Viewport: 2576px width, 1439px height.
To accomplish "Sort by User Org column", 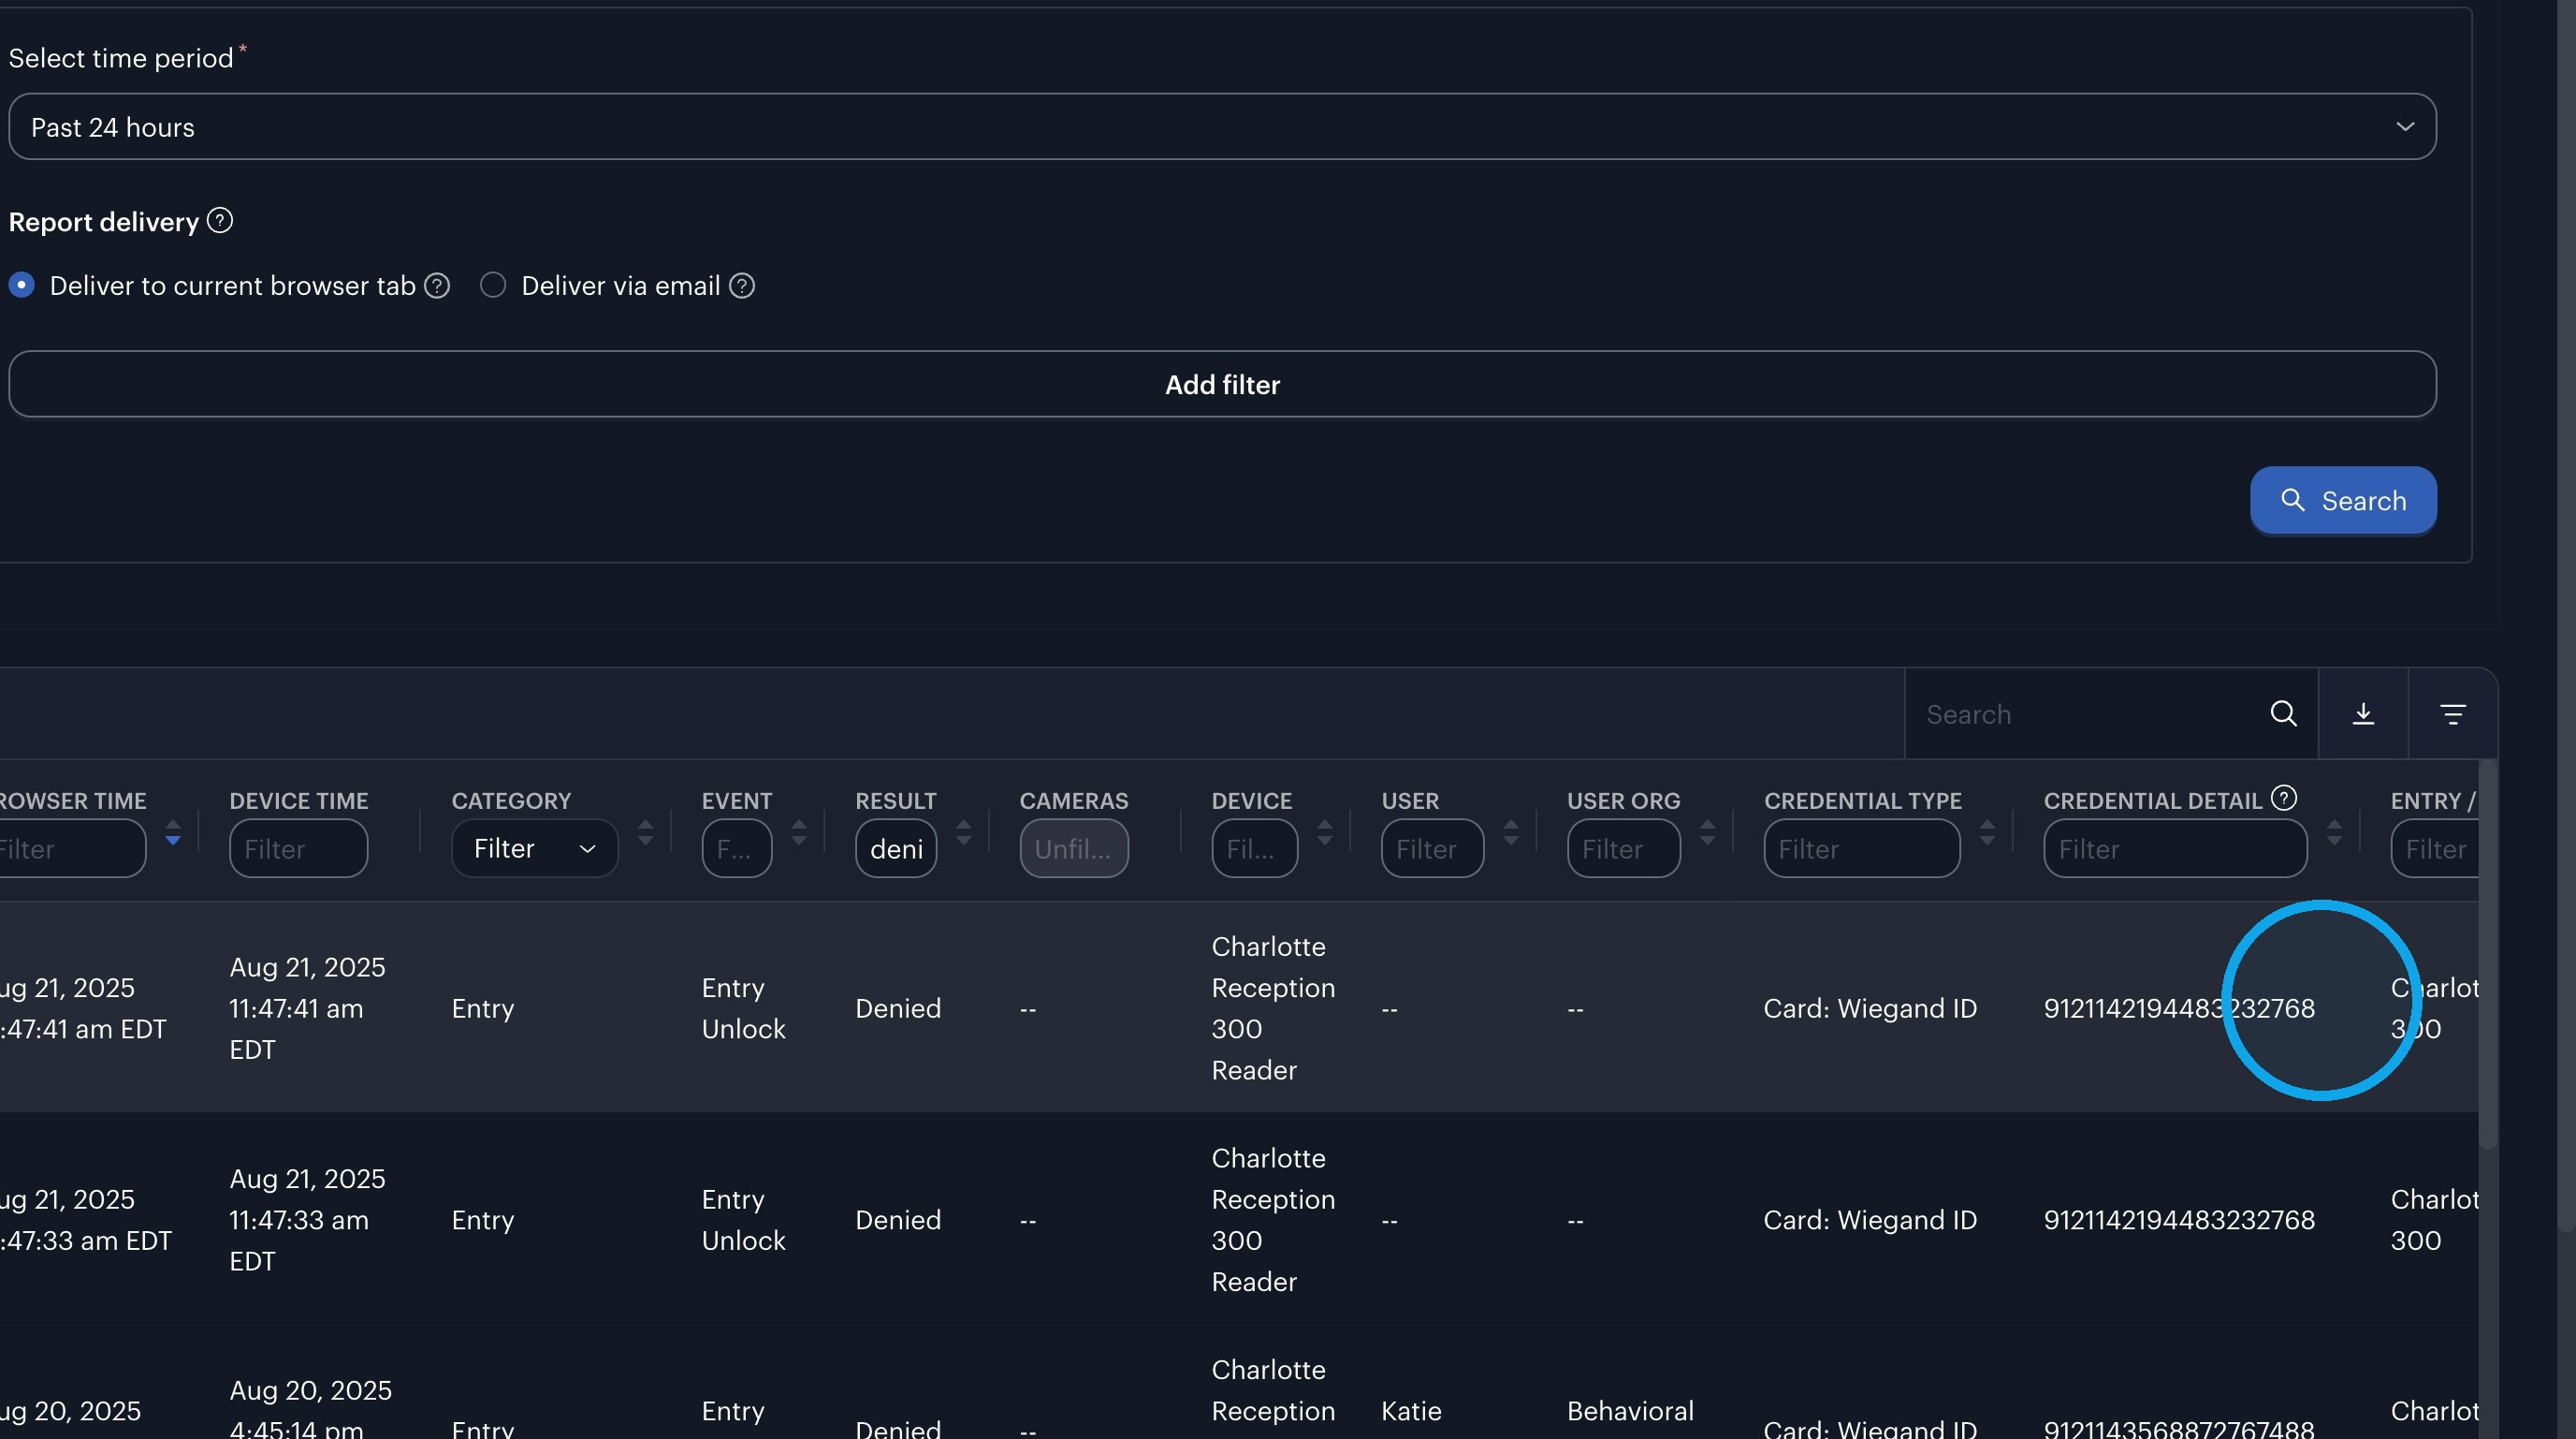I will click(x=1708, y=832).
